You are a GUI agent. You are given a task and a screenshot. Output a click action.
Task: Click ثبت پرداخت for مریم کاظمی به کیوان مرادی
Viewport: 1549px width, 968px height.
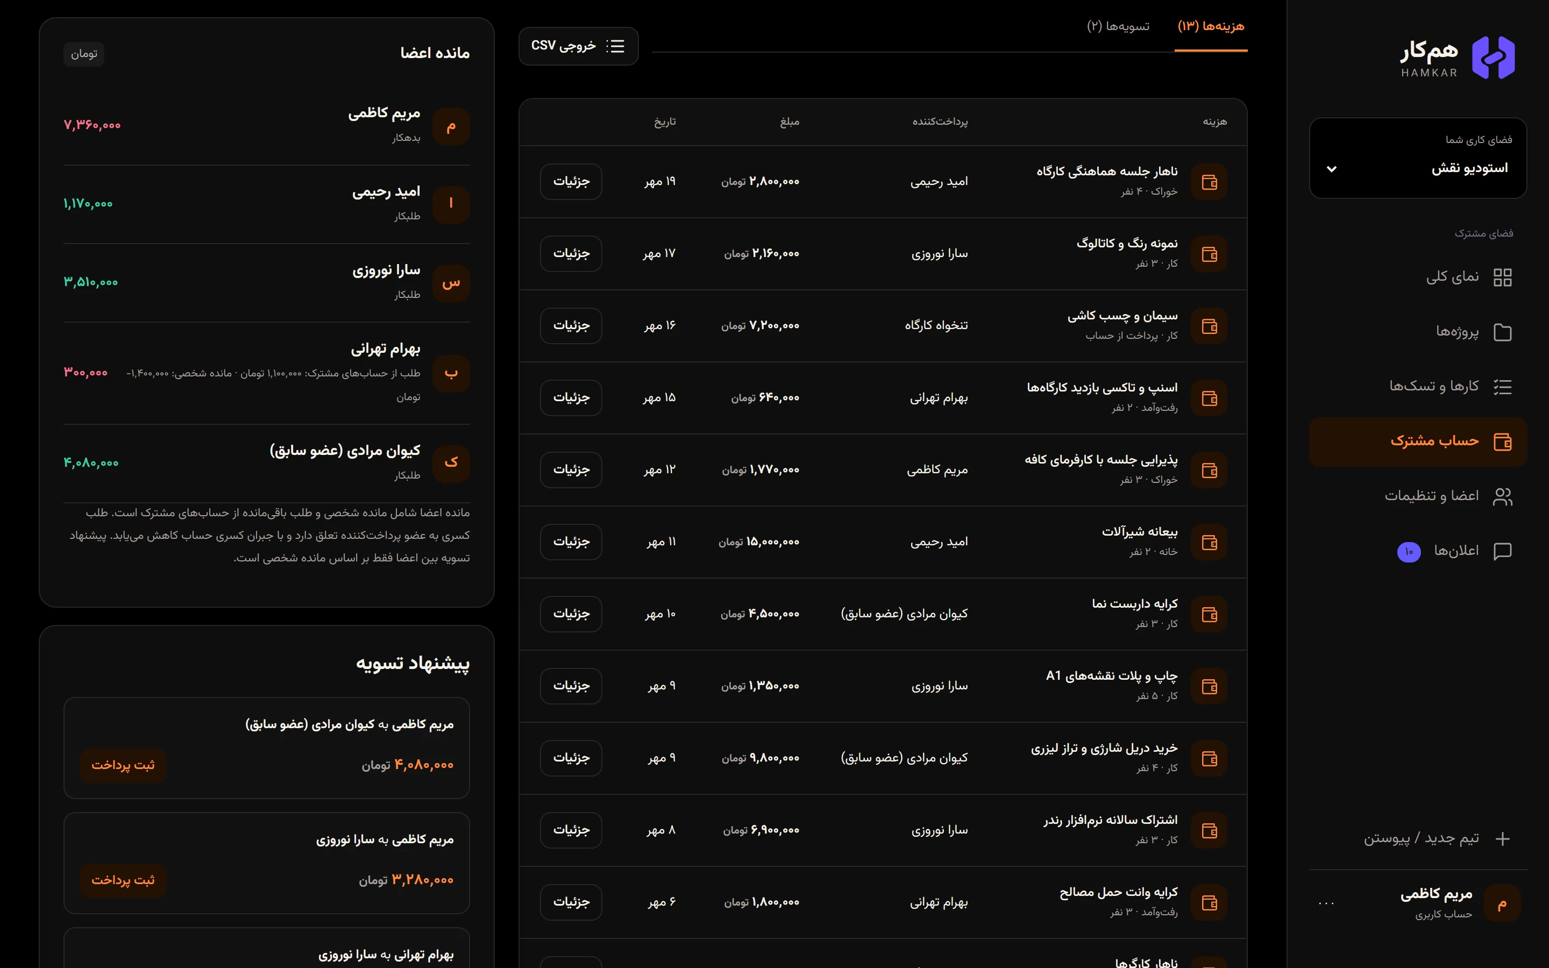[x=123, y=765]
